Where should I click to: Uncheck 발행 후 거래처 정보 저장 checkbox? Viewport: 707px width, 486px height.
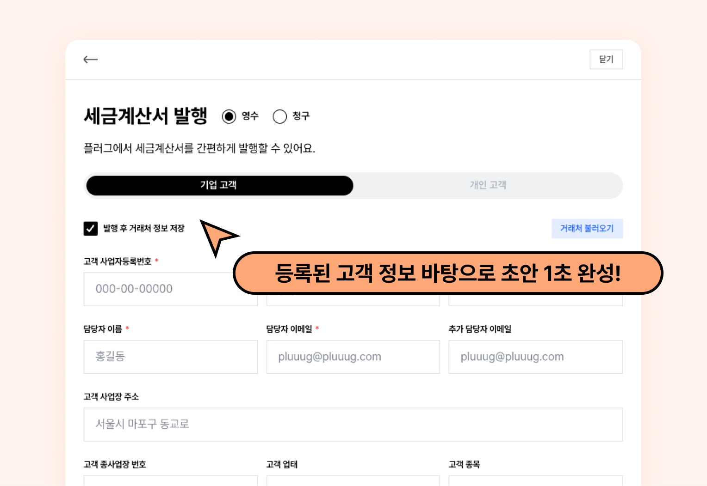click(91, 229)
